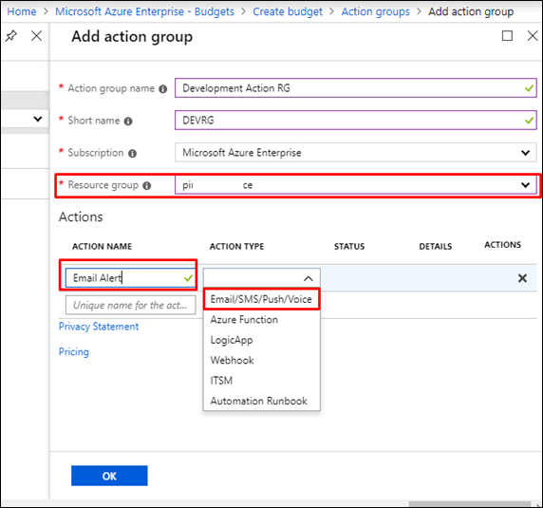Select Webhook action type

point(232,360)
